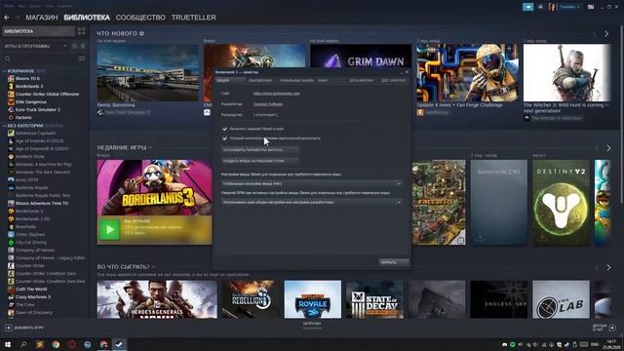The image size is (624, 351).
Task: Expand 'Во что сыграть?' shelf dropdown
Action: pos(154,267)
